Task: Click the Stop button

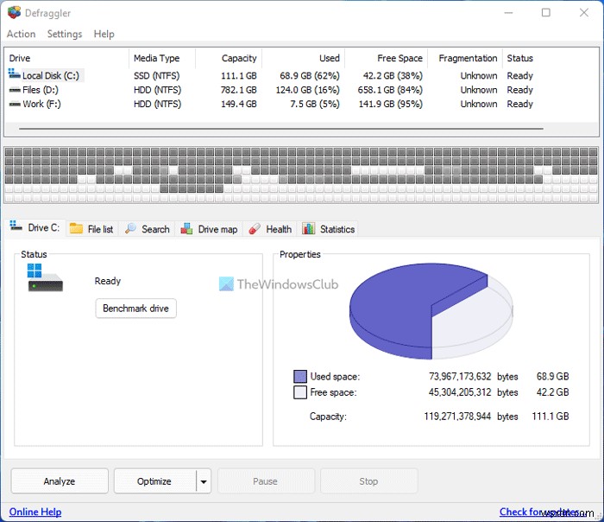Action: (x=368, y=481)
